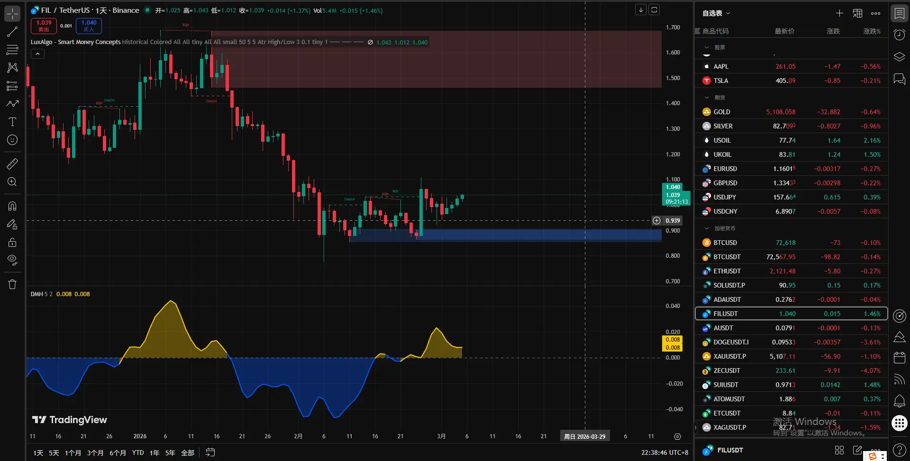This screenshot has width=910, height=461.
Task: Open the chart patterns tool
Action: (12, 67)
